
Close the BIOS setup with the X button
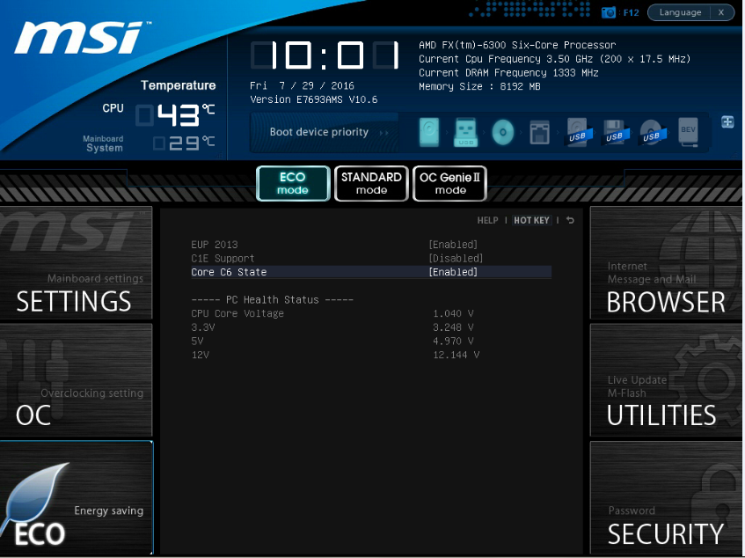(x=721, y=12)
